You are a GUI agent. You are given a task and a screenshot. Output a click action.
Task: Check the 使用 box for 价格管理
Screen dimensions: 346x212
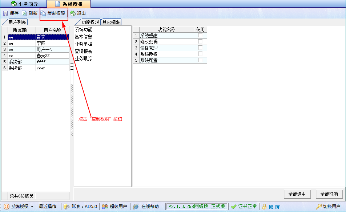[200, 48]
